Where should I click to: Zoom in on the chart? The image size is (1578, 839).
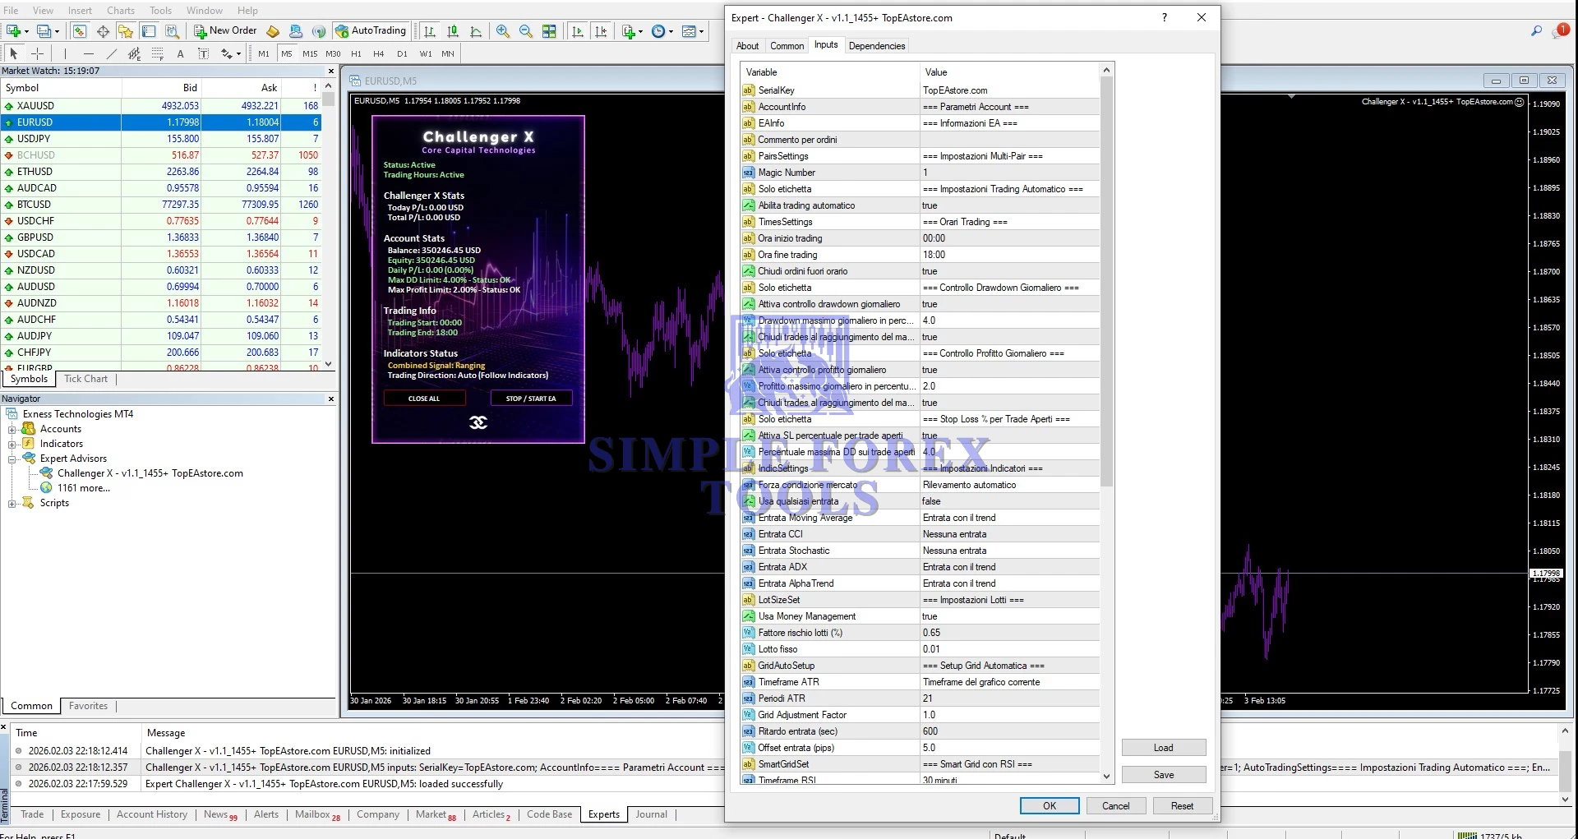pos(502,31)
